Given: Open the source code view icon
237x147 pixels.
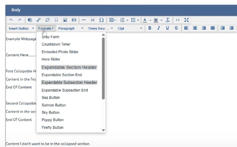Looking at the screenshot, I should 178,20.
